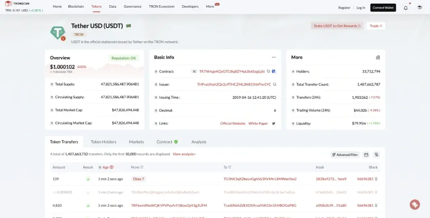
Task: Open transaction hash 2838a9272...face9
Action: (x=331, y=179)
